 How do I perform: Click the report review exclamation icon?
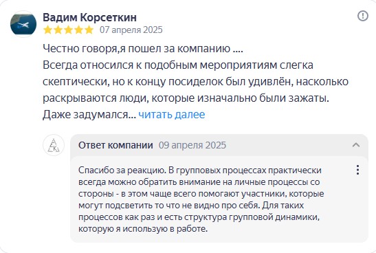click(362, 16)
